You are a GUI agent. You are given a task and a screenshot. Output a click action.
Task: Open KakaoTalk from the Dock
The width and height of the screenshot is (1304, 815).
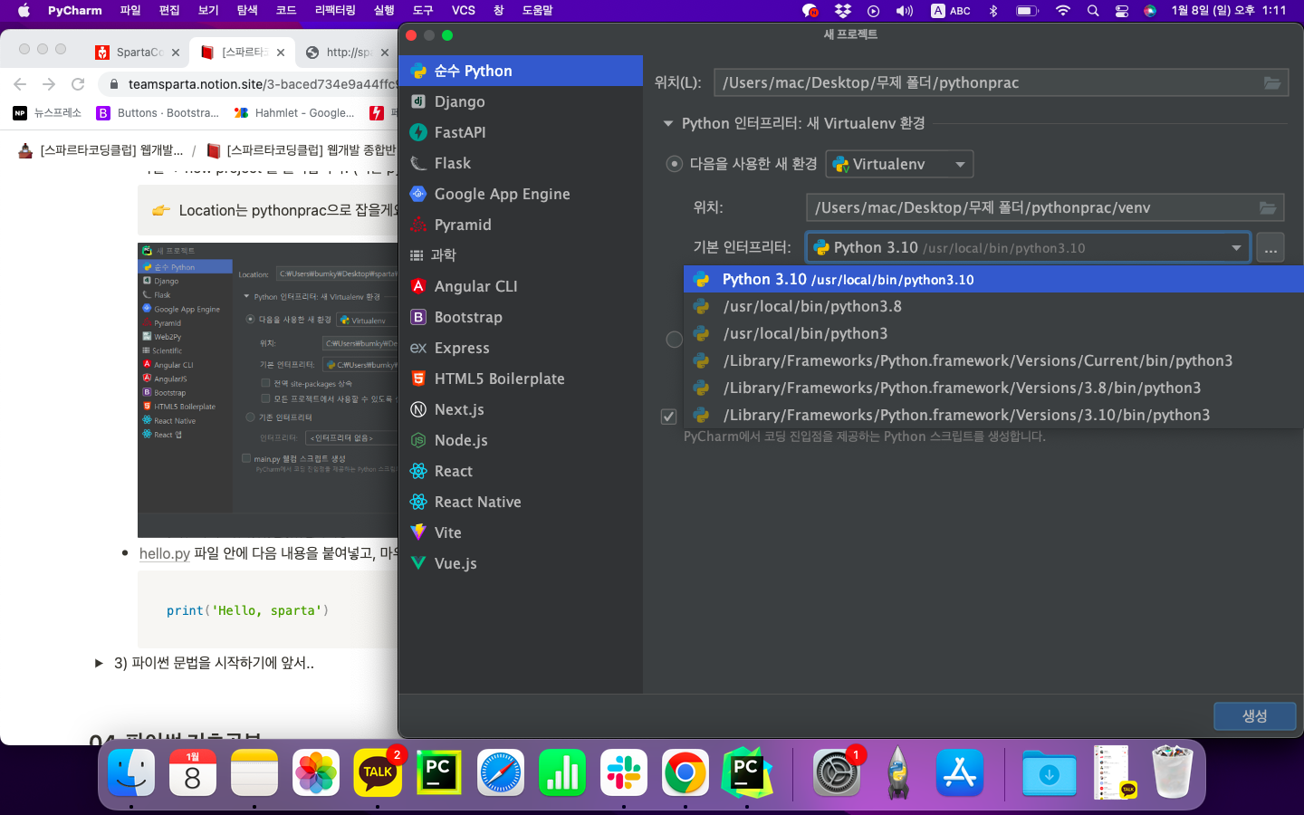378,772
